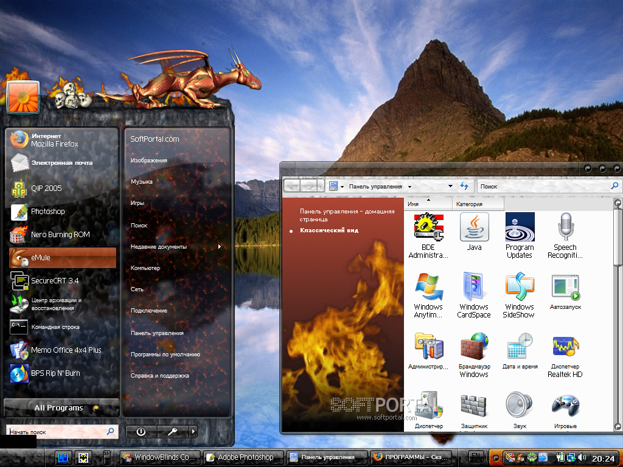
Task: Open Справка и поддержка
Action: tap(160, 376)
